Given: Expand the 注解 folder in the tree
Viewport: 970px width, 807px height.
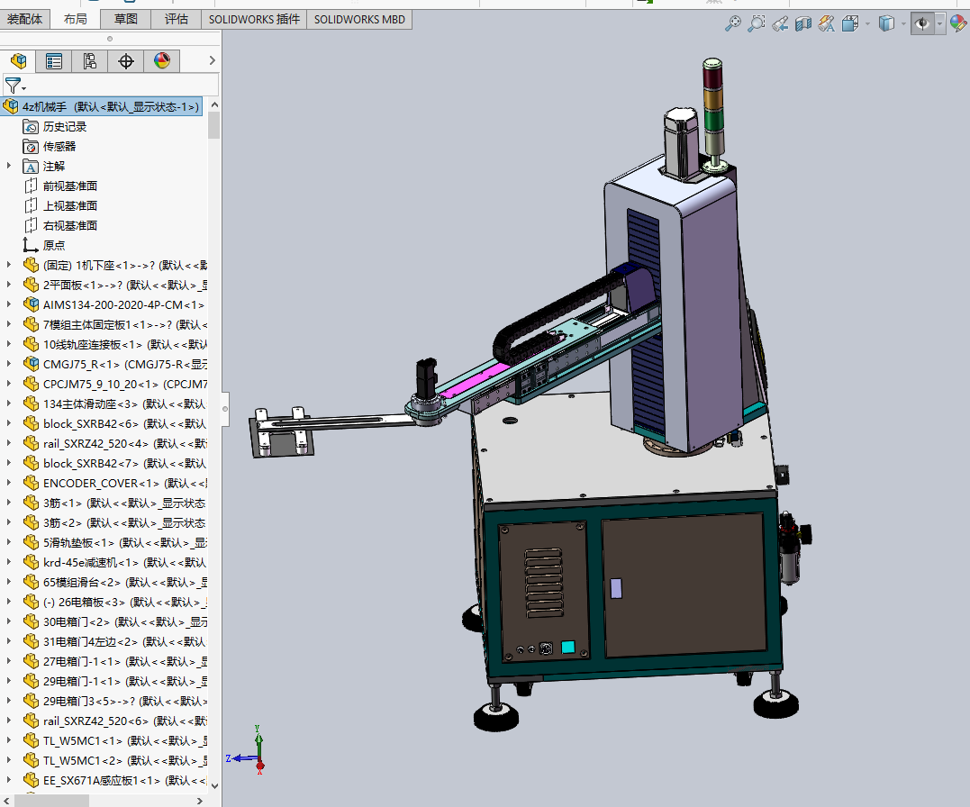Looking at the screenshot, I should 9,166.
